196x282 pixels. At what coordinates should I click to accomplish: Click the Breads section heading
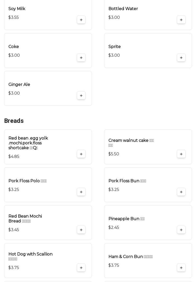[14, 121]
